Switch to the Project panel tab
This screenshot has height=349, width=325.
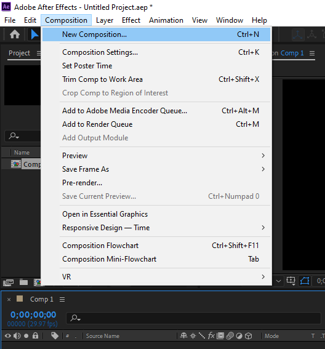19,53
